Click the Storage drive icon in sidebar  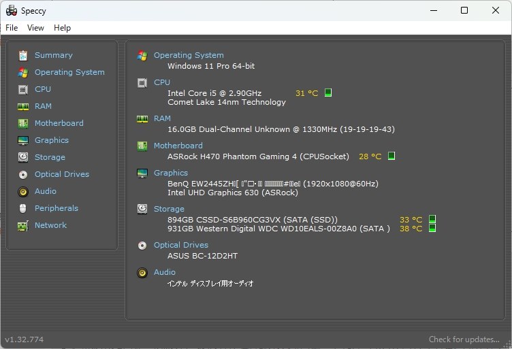(23, 157)
